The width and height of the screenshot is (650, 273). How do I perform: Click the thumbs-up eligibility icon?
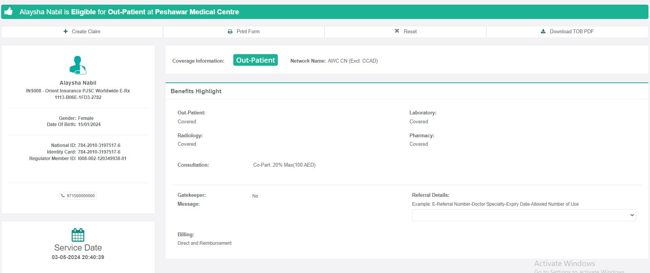tap(9, 12)
